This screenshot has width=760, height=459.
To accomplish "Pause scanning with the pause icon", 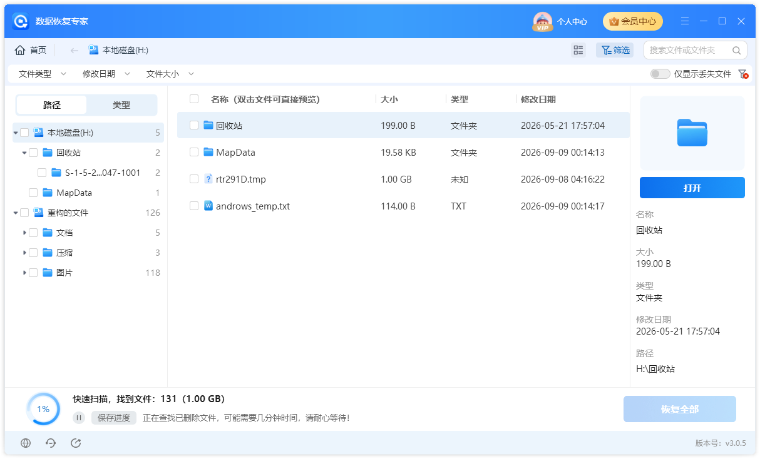I will [x=79, y=418].
